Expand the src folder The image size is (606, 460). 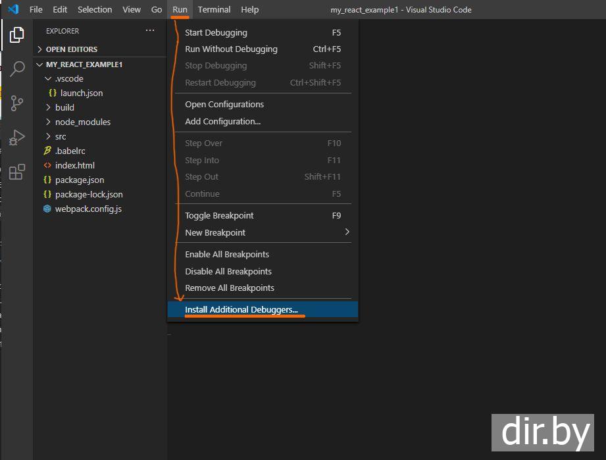tap(61, 136)
